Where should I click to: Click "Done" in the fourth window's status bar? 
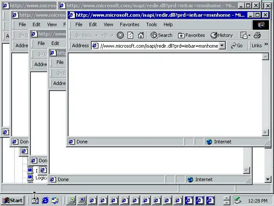pos(63,179)
